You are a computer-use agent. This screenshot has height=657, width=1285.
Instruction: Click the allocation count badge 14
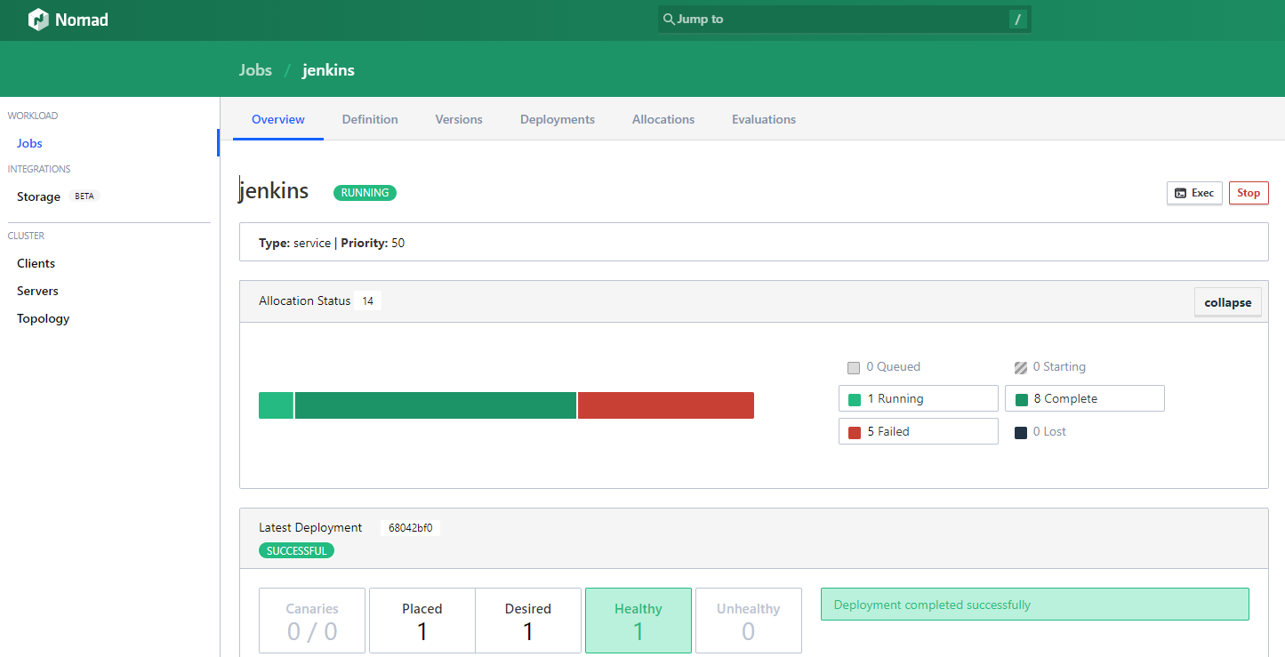pos(367,301)
